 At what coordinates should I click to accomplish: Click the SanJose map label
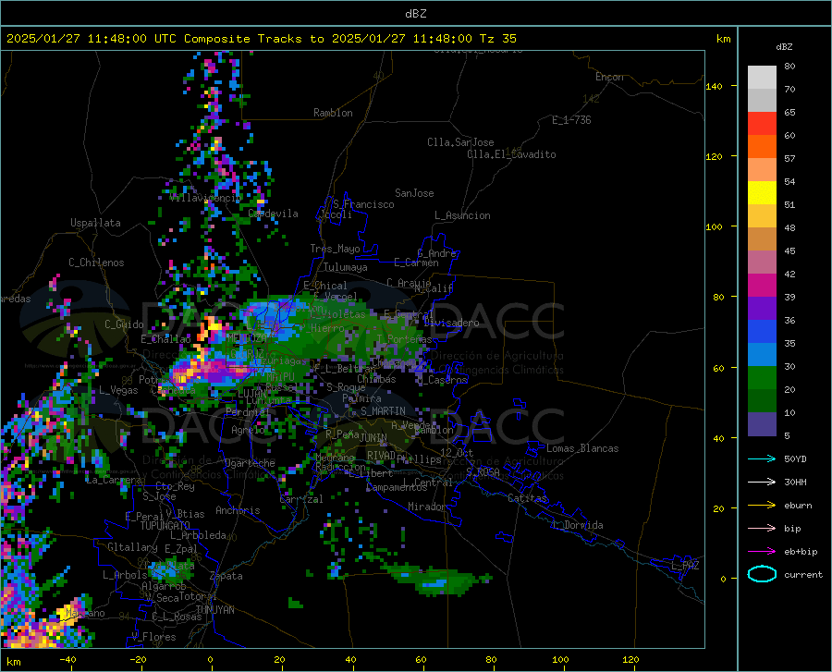pyautogui.click(x=414, y=193)
